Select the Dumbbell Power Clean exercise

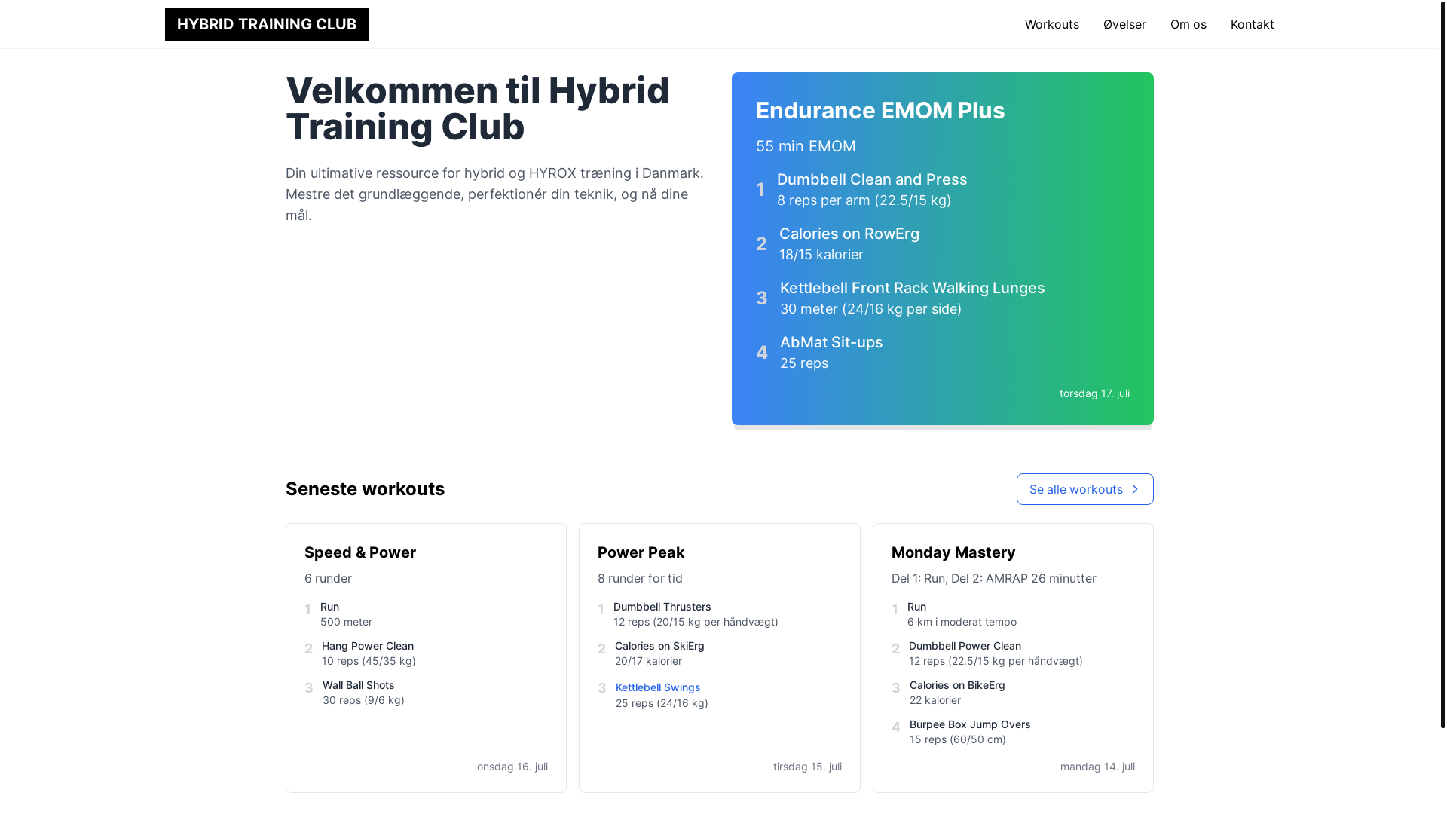click(965, 646)
